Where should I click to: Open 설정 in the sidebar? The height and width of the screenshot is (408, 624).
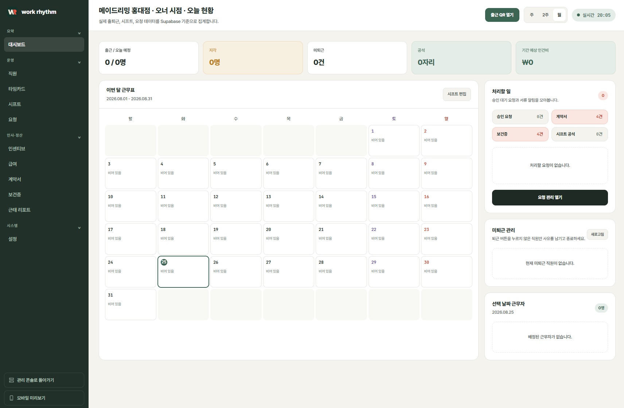point(44,239)
